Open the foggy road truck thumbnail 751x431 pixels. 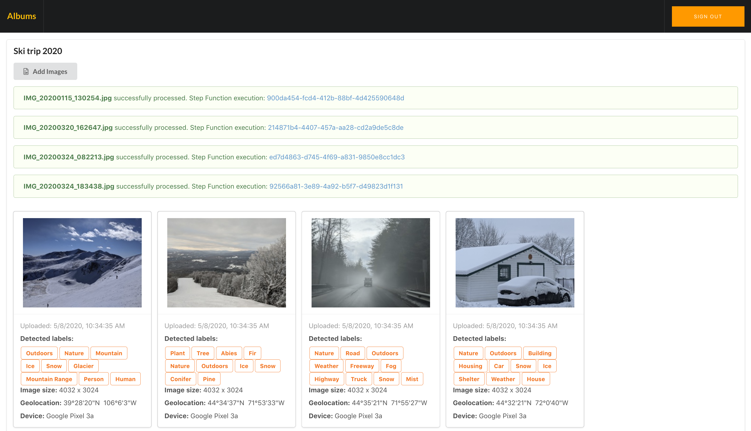371,263
